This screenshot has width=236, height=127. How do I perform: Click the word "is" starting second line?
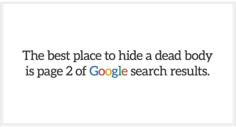[30, 71]
